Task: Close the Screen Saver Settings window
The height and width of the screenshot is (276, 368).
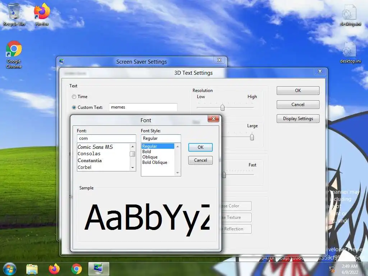Action: (x=219, y=60)
